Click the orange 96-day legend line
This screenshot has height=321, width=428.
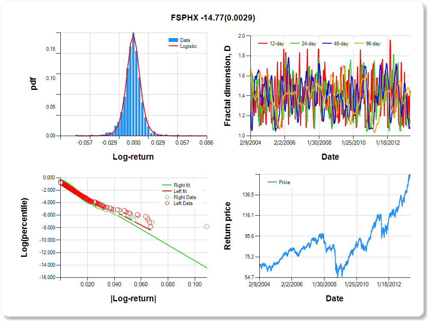[359, 43]
